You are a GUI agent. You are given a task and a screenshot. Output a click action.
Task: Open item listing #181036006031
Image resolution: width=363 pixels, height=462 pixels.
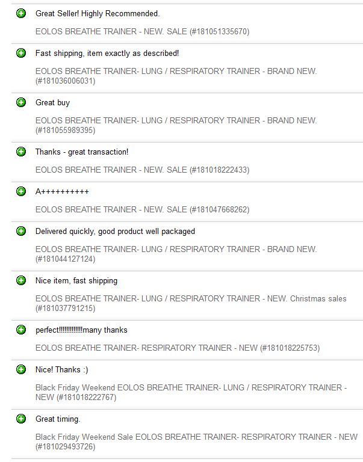pos(176,76)
